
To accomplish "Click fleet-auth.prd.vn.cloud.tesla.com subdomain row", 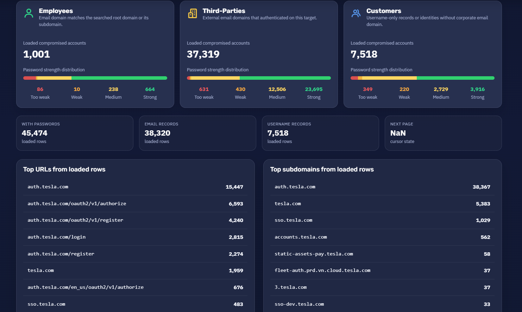I will click(383, 271).
